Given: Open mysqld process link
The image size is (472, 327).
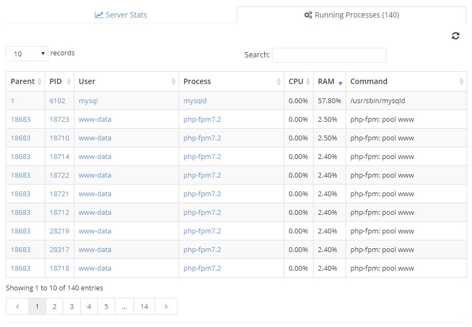Looking at the screenshot, I should point(195,100).
